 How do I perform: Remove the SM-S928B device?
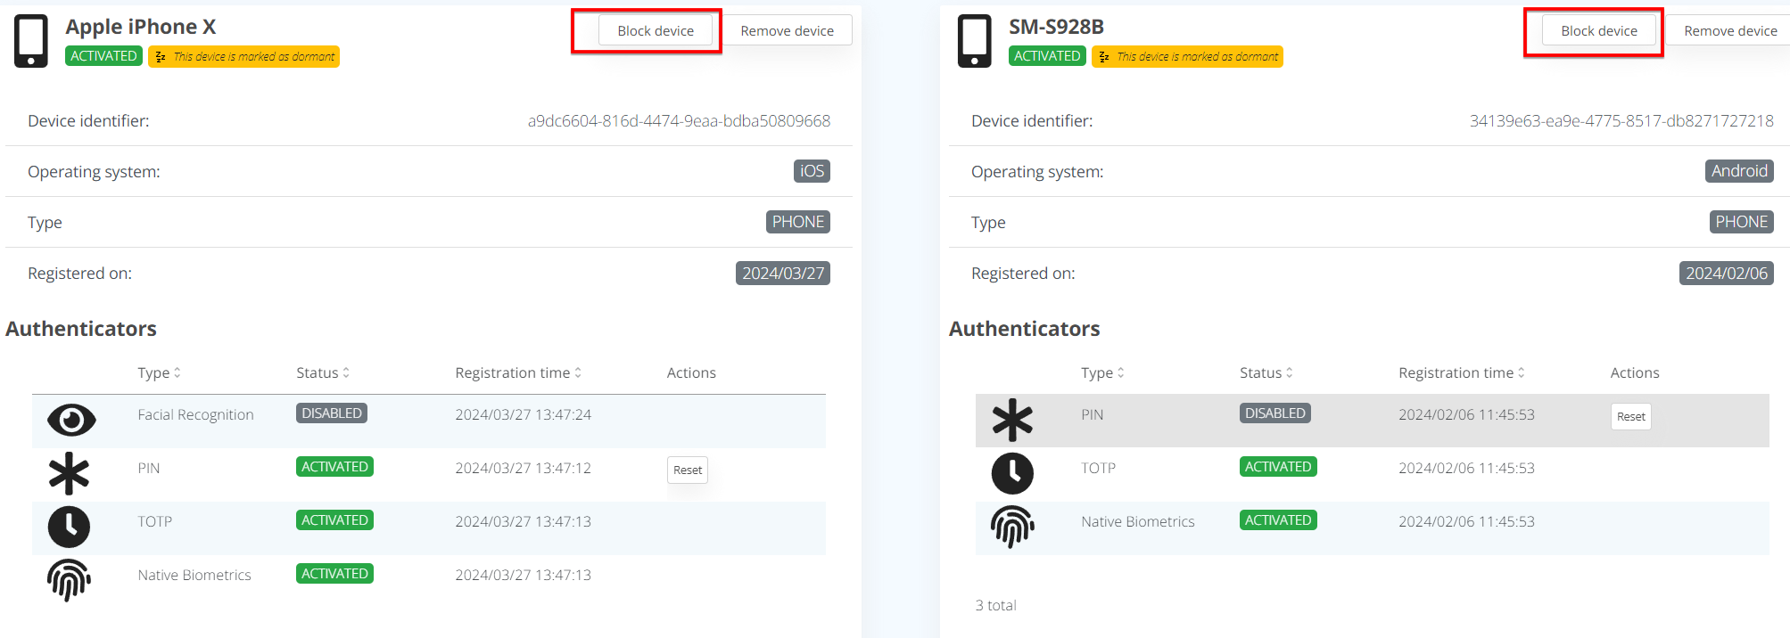click(x=1729, y=31)
